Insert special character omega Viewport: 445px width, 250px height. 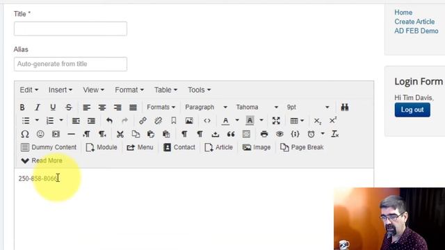click(x=25, y=134)
